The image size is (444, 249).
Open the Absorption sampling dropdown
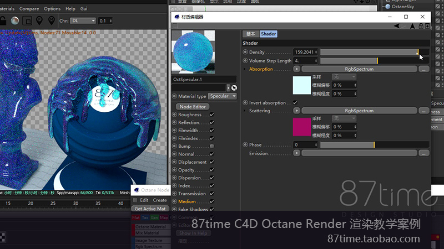pos(344,77)
